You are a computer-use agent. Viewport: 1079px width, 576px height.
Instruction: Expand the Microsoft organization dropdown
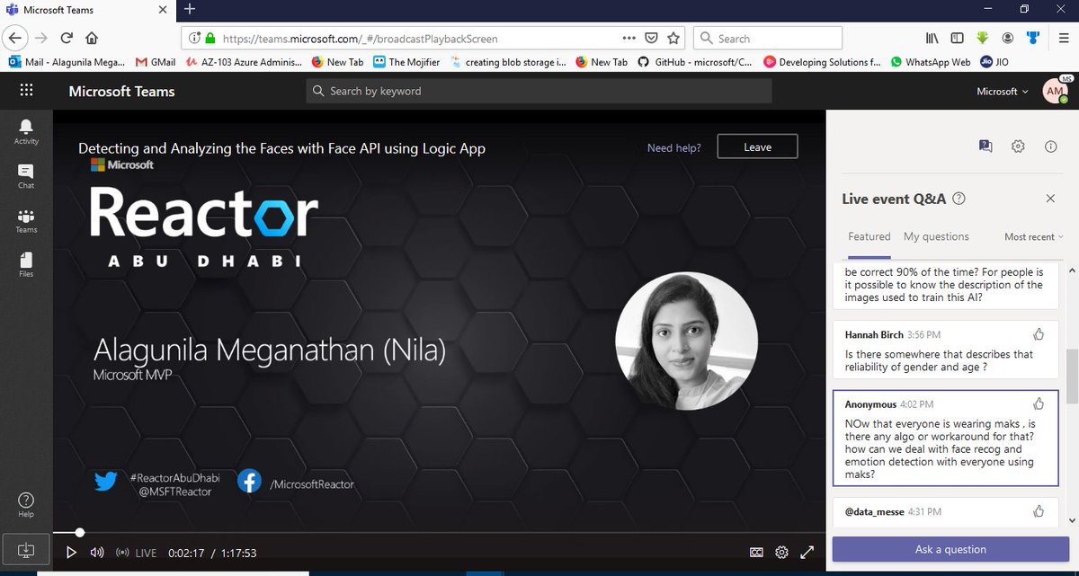point(1003,91)
